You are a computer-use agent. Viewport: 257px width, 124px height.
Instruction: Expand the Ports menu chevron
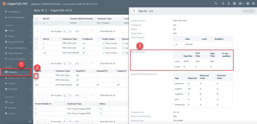pos(30,31)
